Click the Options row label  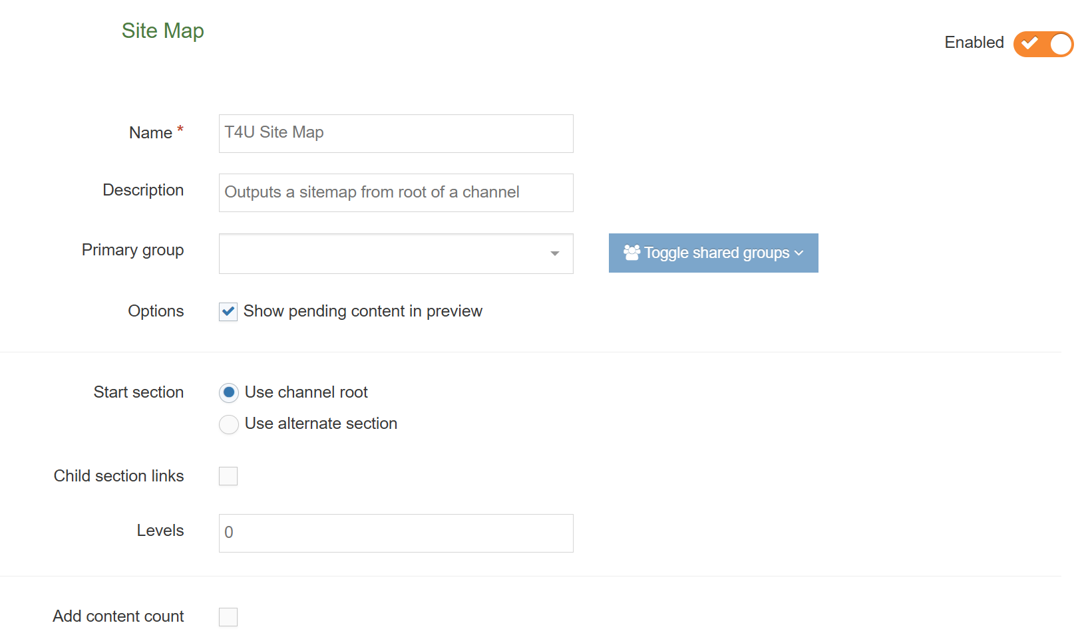click(155, 311)
